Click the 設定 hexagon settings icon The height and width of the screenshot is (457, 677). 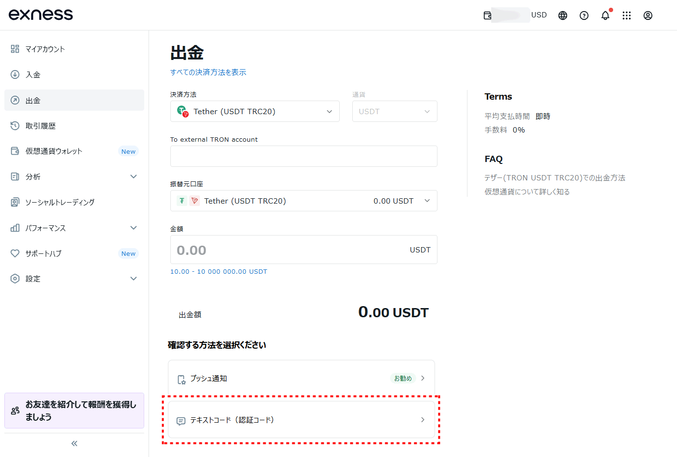click(x=15, y=279)
